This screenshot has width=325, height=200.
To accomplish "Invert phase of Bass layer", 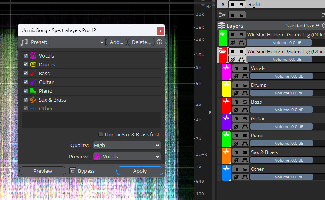I will tap(236, 110).
